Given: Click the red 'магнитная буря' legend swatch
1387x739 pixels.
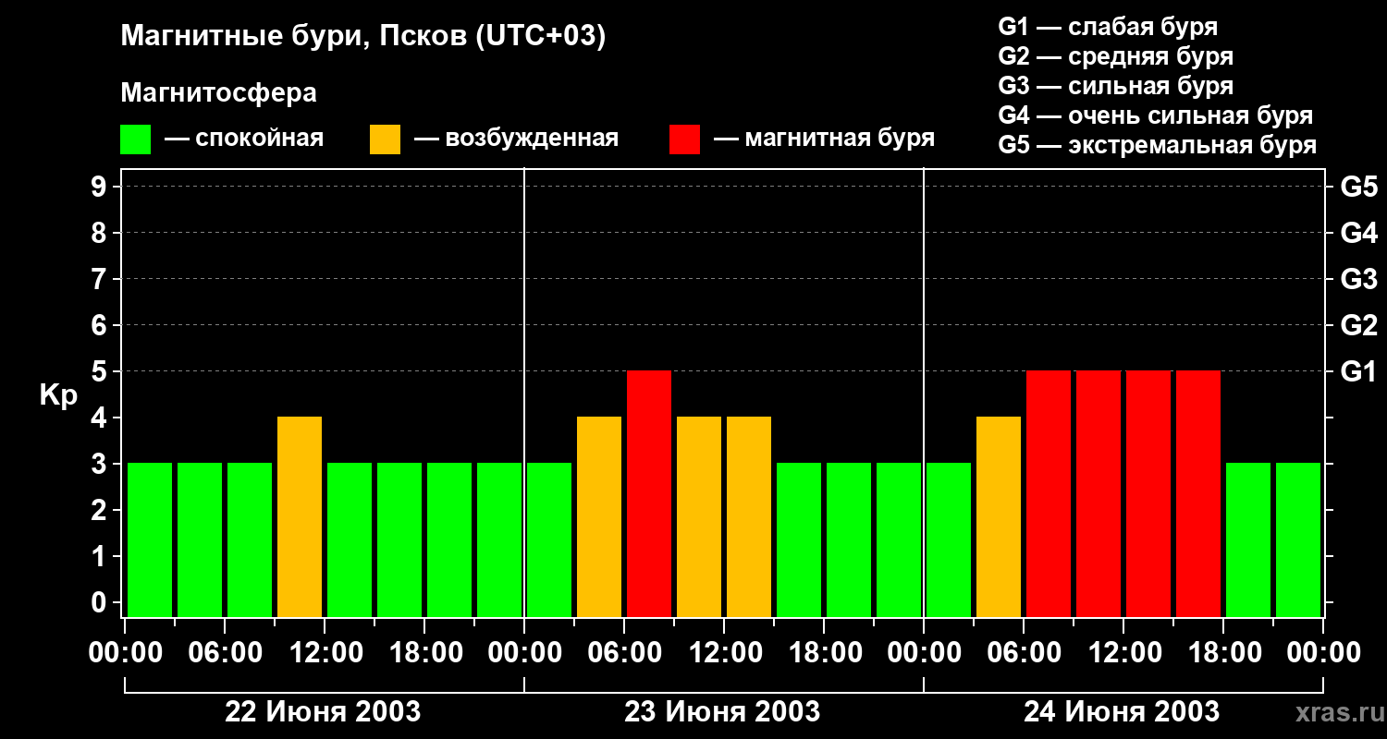Looking at the screenshot, I should (684, 139).
